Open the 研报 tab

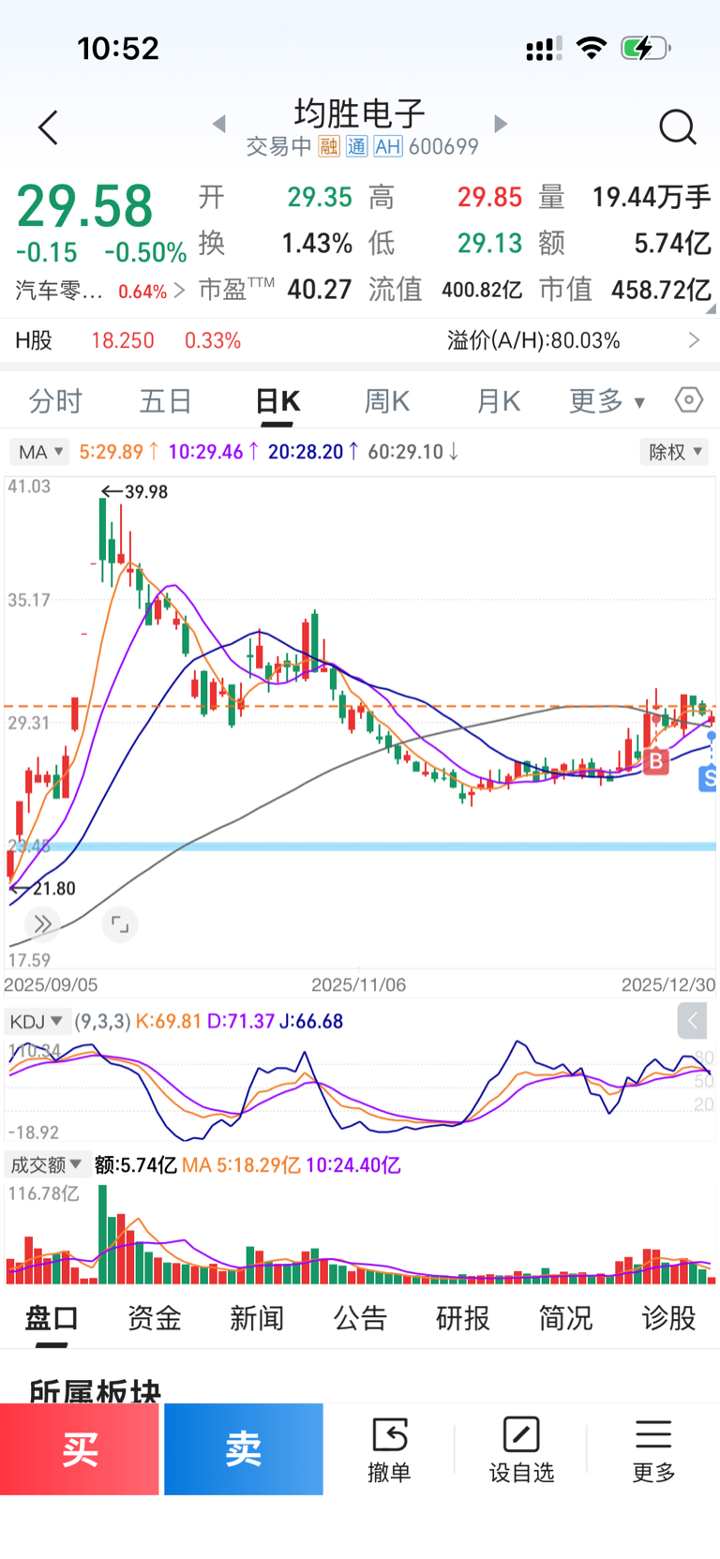pyautogui.click(x=463, y=1318)
